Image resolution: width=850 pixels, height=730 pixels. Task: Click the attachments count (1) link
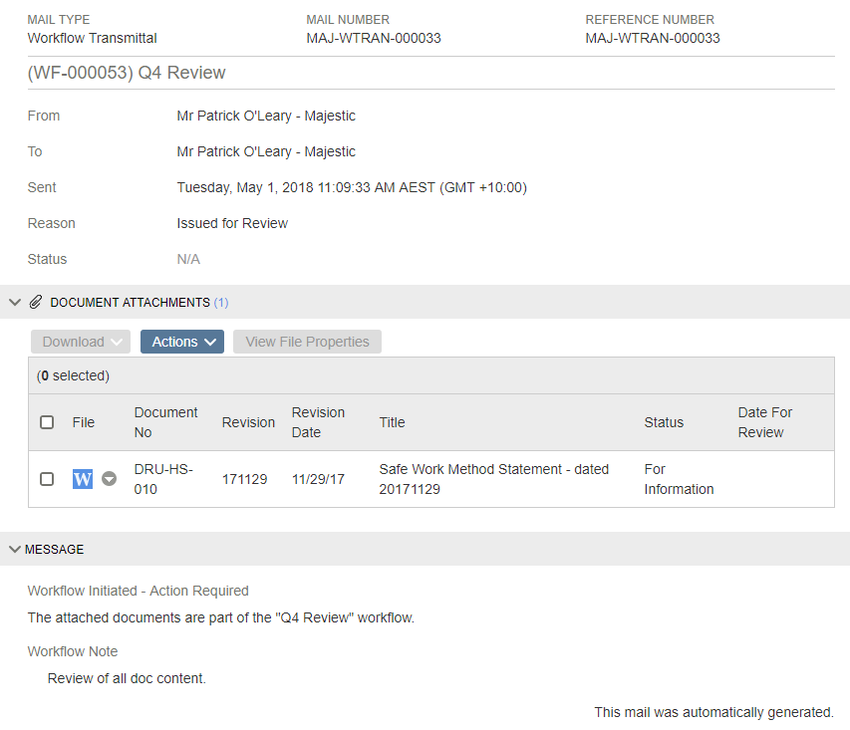(x=221, y=303)
